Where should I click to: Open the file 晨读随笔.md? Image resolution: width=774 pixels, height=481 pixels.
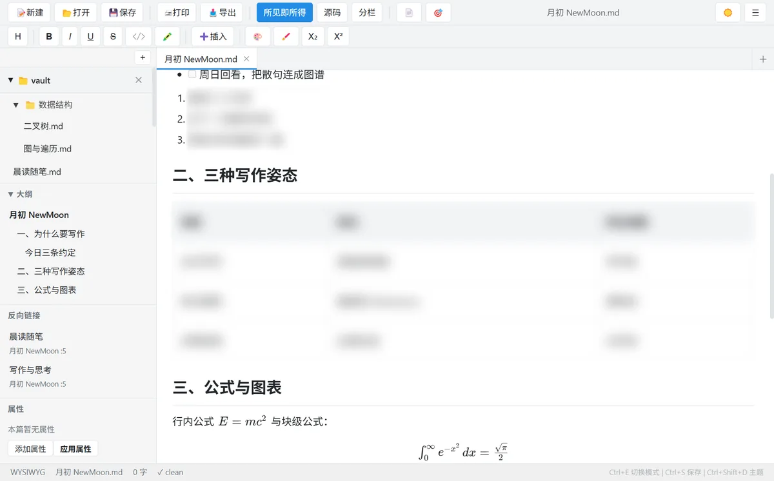pos(37,172)
